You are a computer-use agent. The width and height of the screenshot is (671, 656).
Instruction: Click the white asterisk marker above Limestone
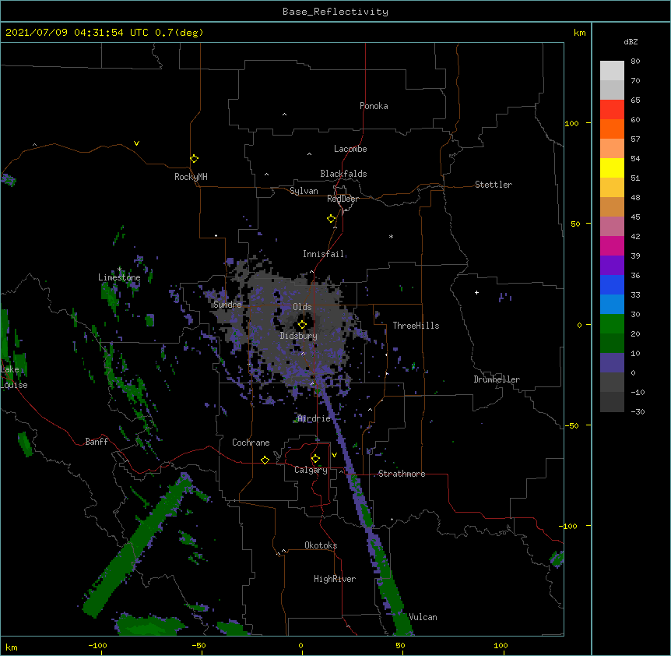click(119, 270)
